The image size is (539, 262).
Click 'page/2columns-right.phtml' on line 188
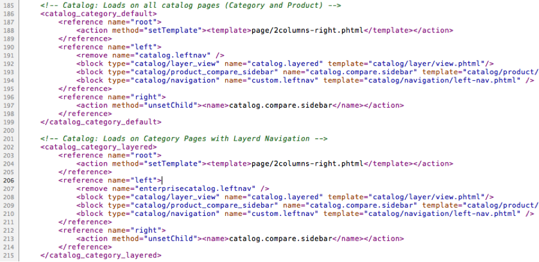(x=307, y=31)
